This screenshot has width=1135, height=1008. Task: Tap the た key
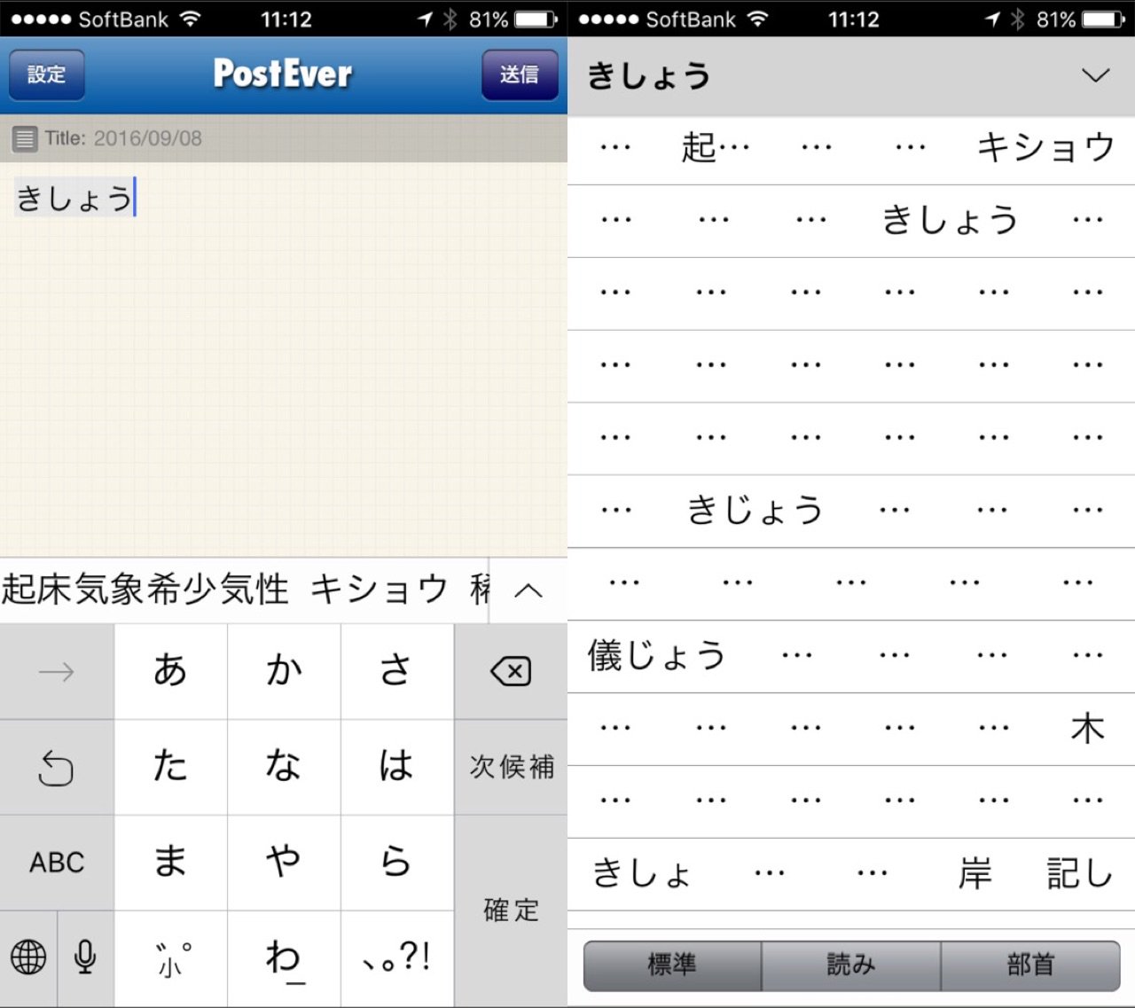tap(170, 768)
